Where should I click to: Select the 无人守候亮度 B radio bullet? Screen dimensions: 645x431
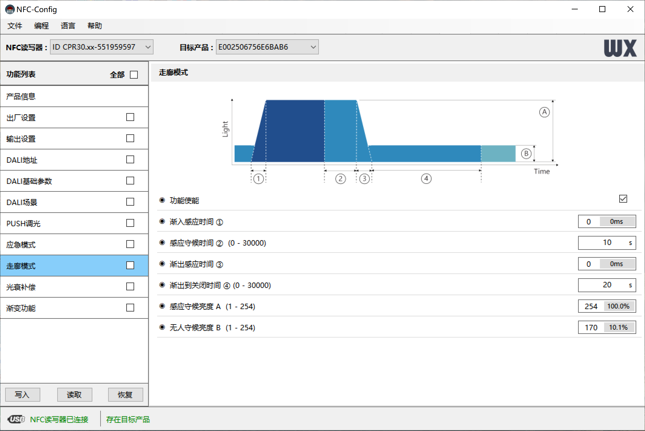point(162,327)
